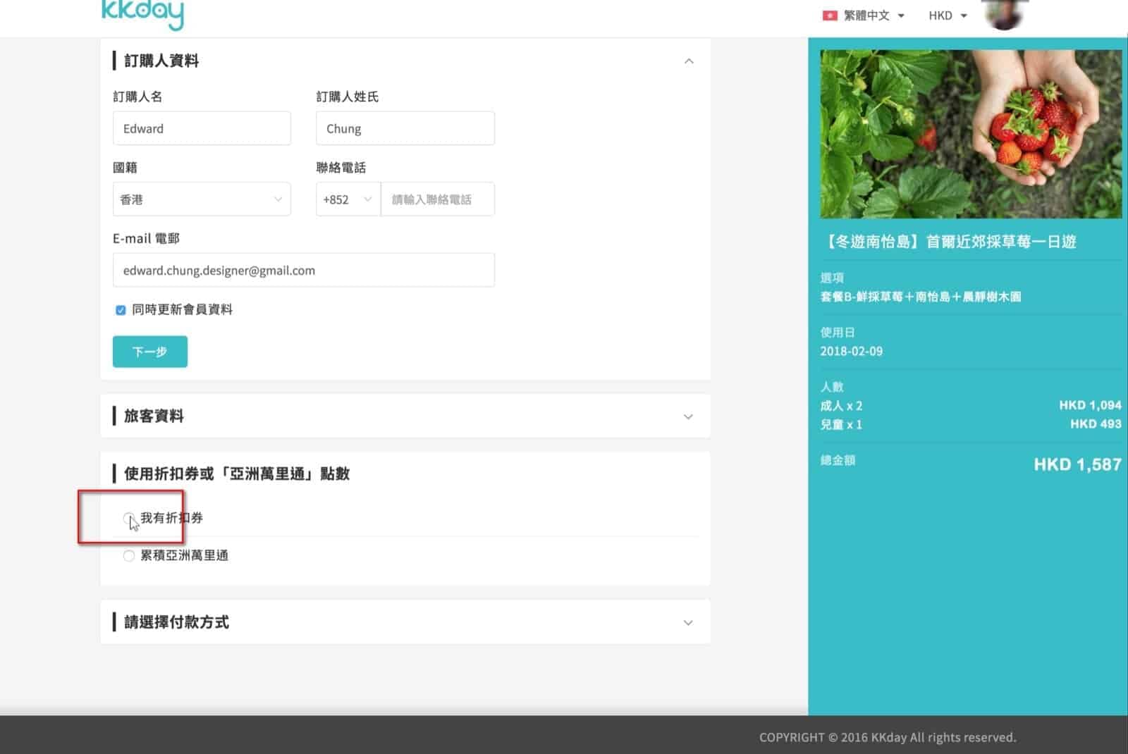
Task: Click the Hong Kong flag icon
Action: click(x=829, y=16)
